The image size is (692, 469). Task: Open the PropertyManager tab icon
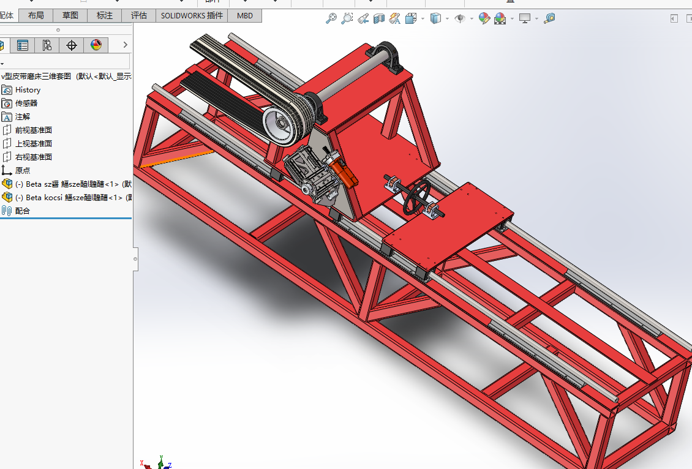[23, 45]
